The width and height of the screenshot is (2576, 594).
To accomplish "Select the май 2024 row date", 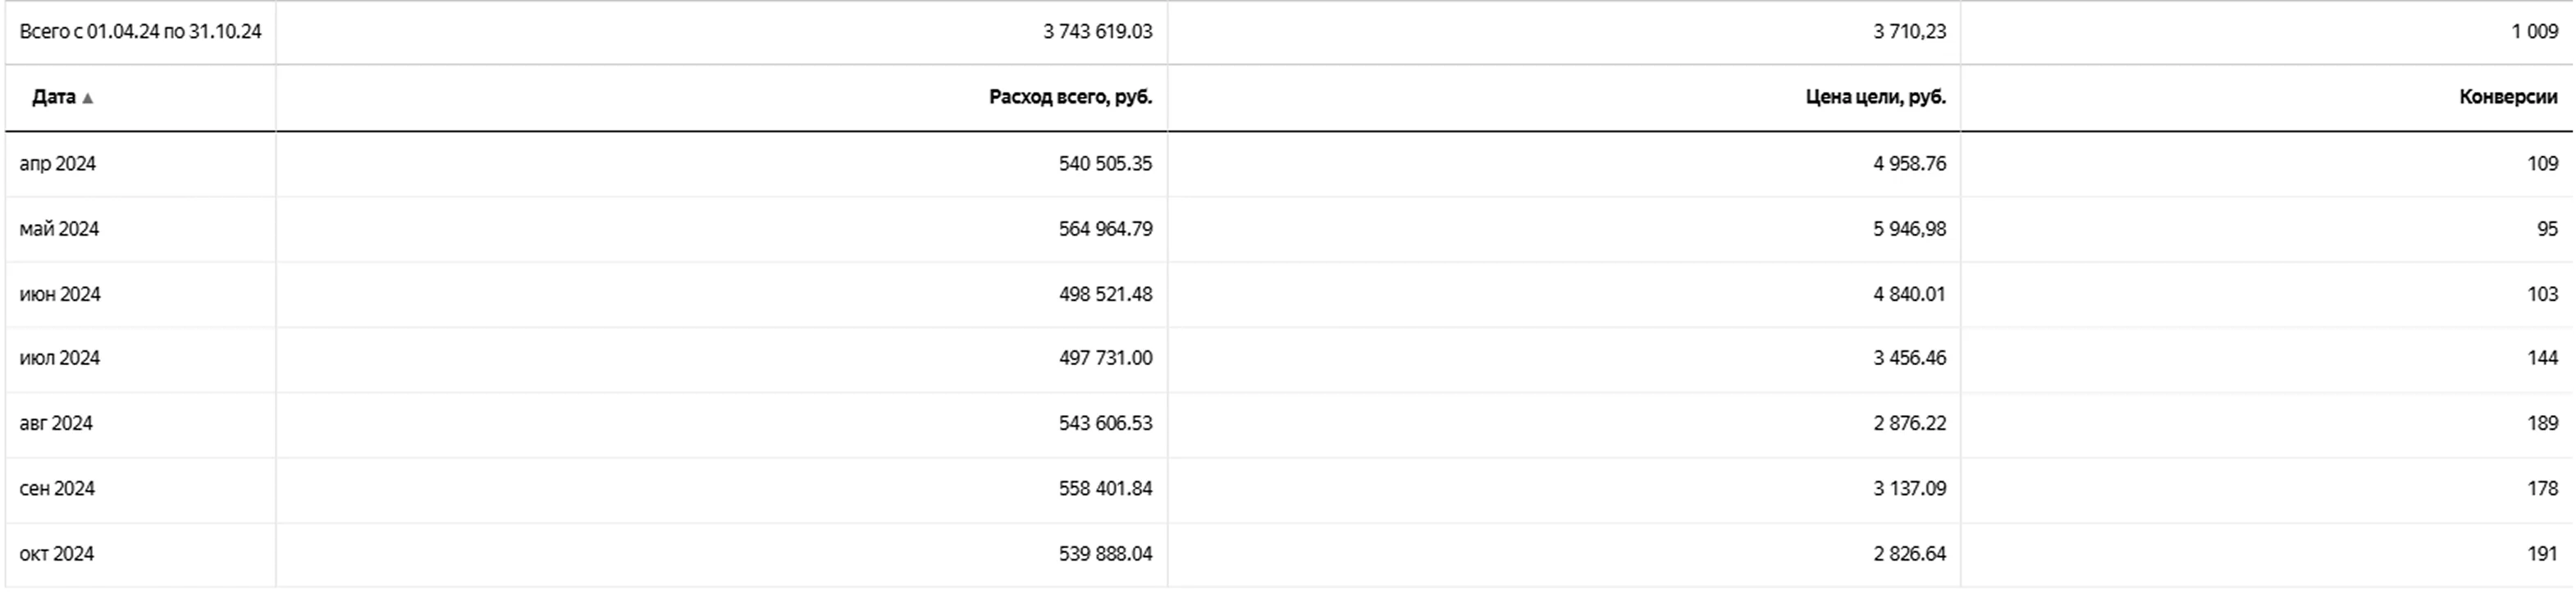I will coord(59,229).
